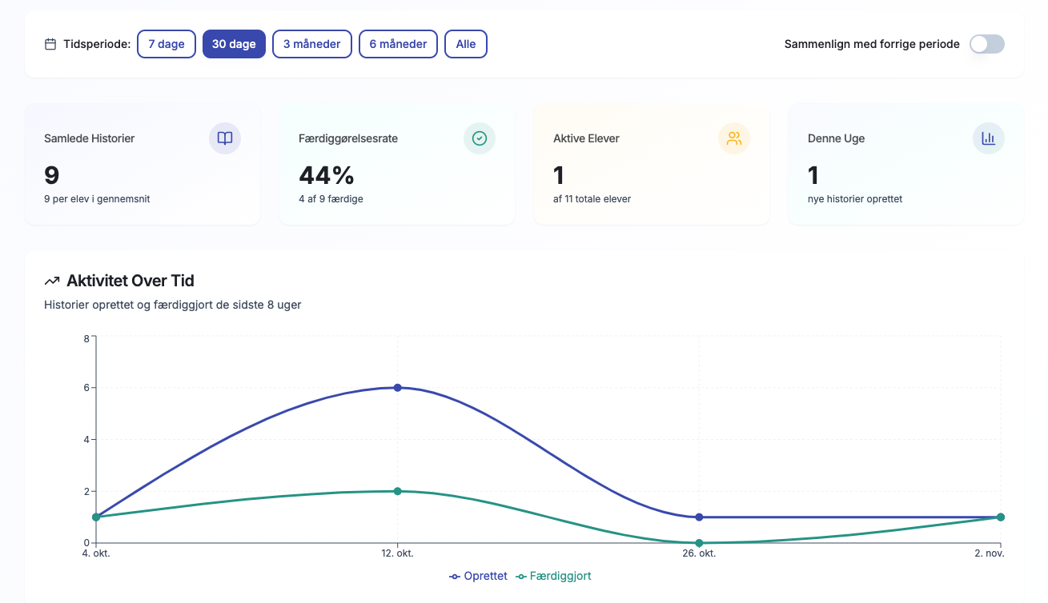Viewport: 1048px width, 603px height.
Task: Click the 44% completion rate value
Action: pos(327,174)
